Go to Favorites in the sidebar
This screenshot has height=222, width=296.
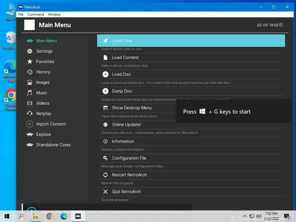point(45,62)
